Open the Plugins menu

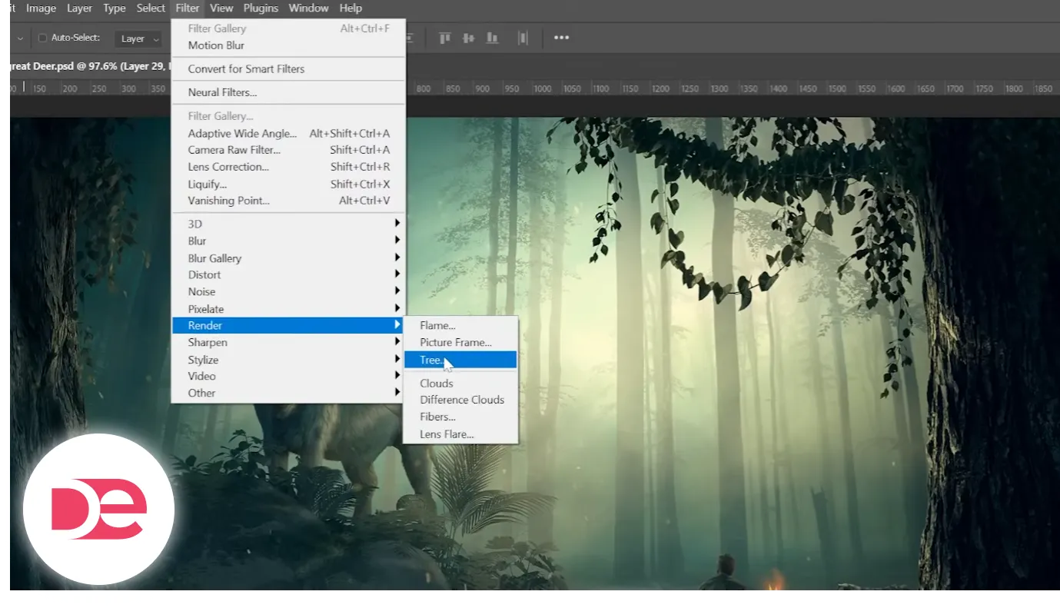click(261, 8)
